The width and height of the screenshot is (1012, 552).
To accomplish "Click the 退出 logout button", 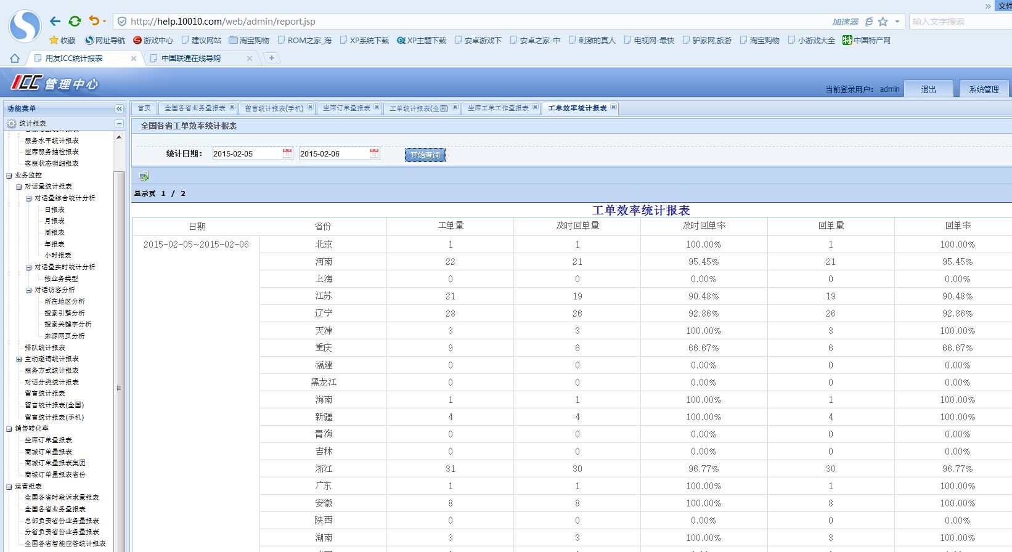I will [x=928, y=89].
